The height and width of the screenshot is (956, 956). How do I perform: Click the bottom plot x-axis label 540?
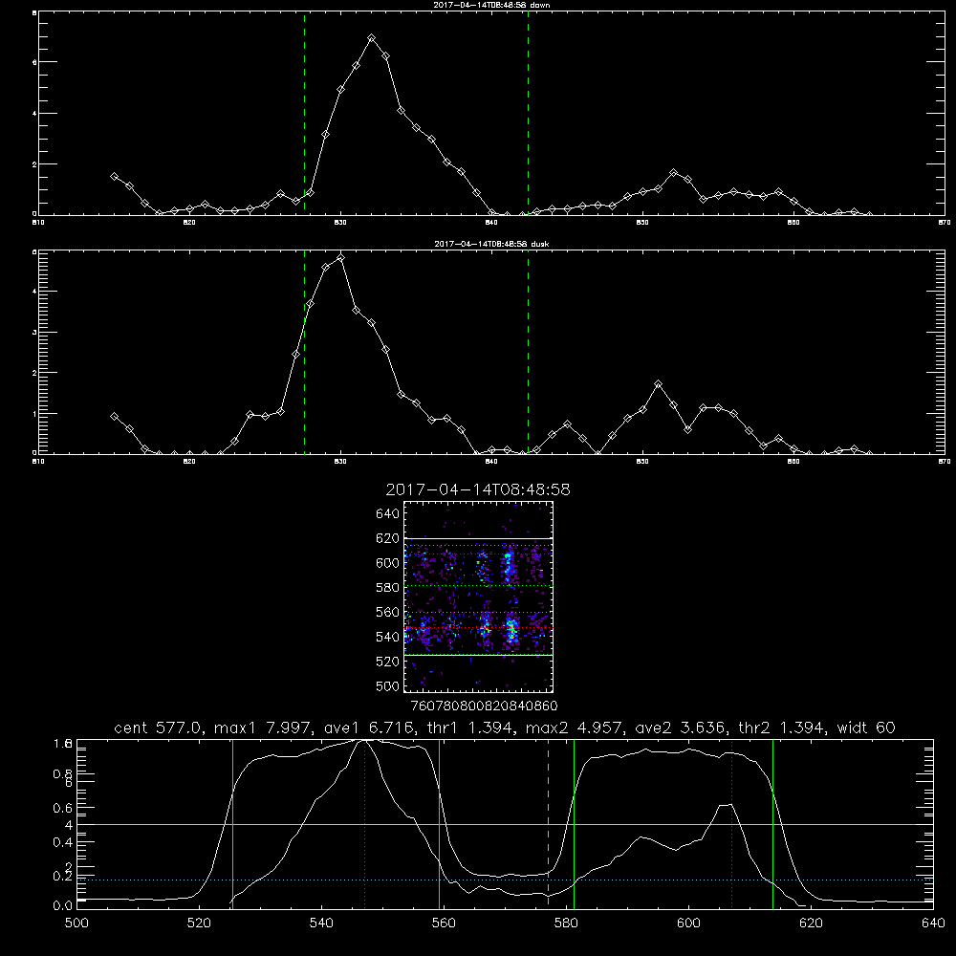pyautogui.click(x=321, y=923)
